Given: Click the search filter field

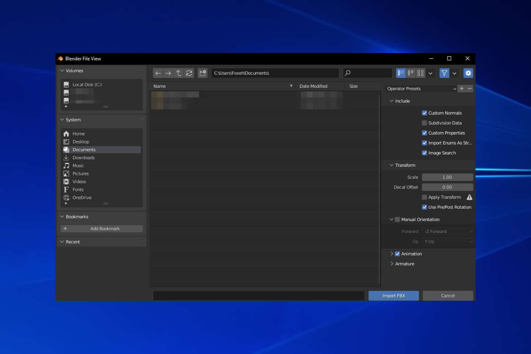Looking at the screenshot, I should [x=368, y=73].
